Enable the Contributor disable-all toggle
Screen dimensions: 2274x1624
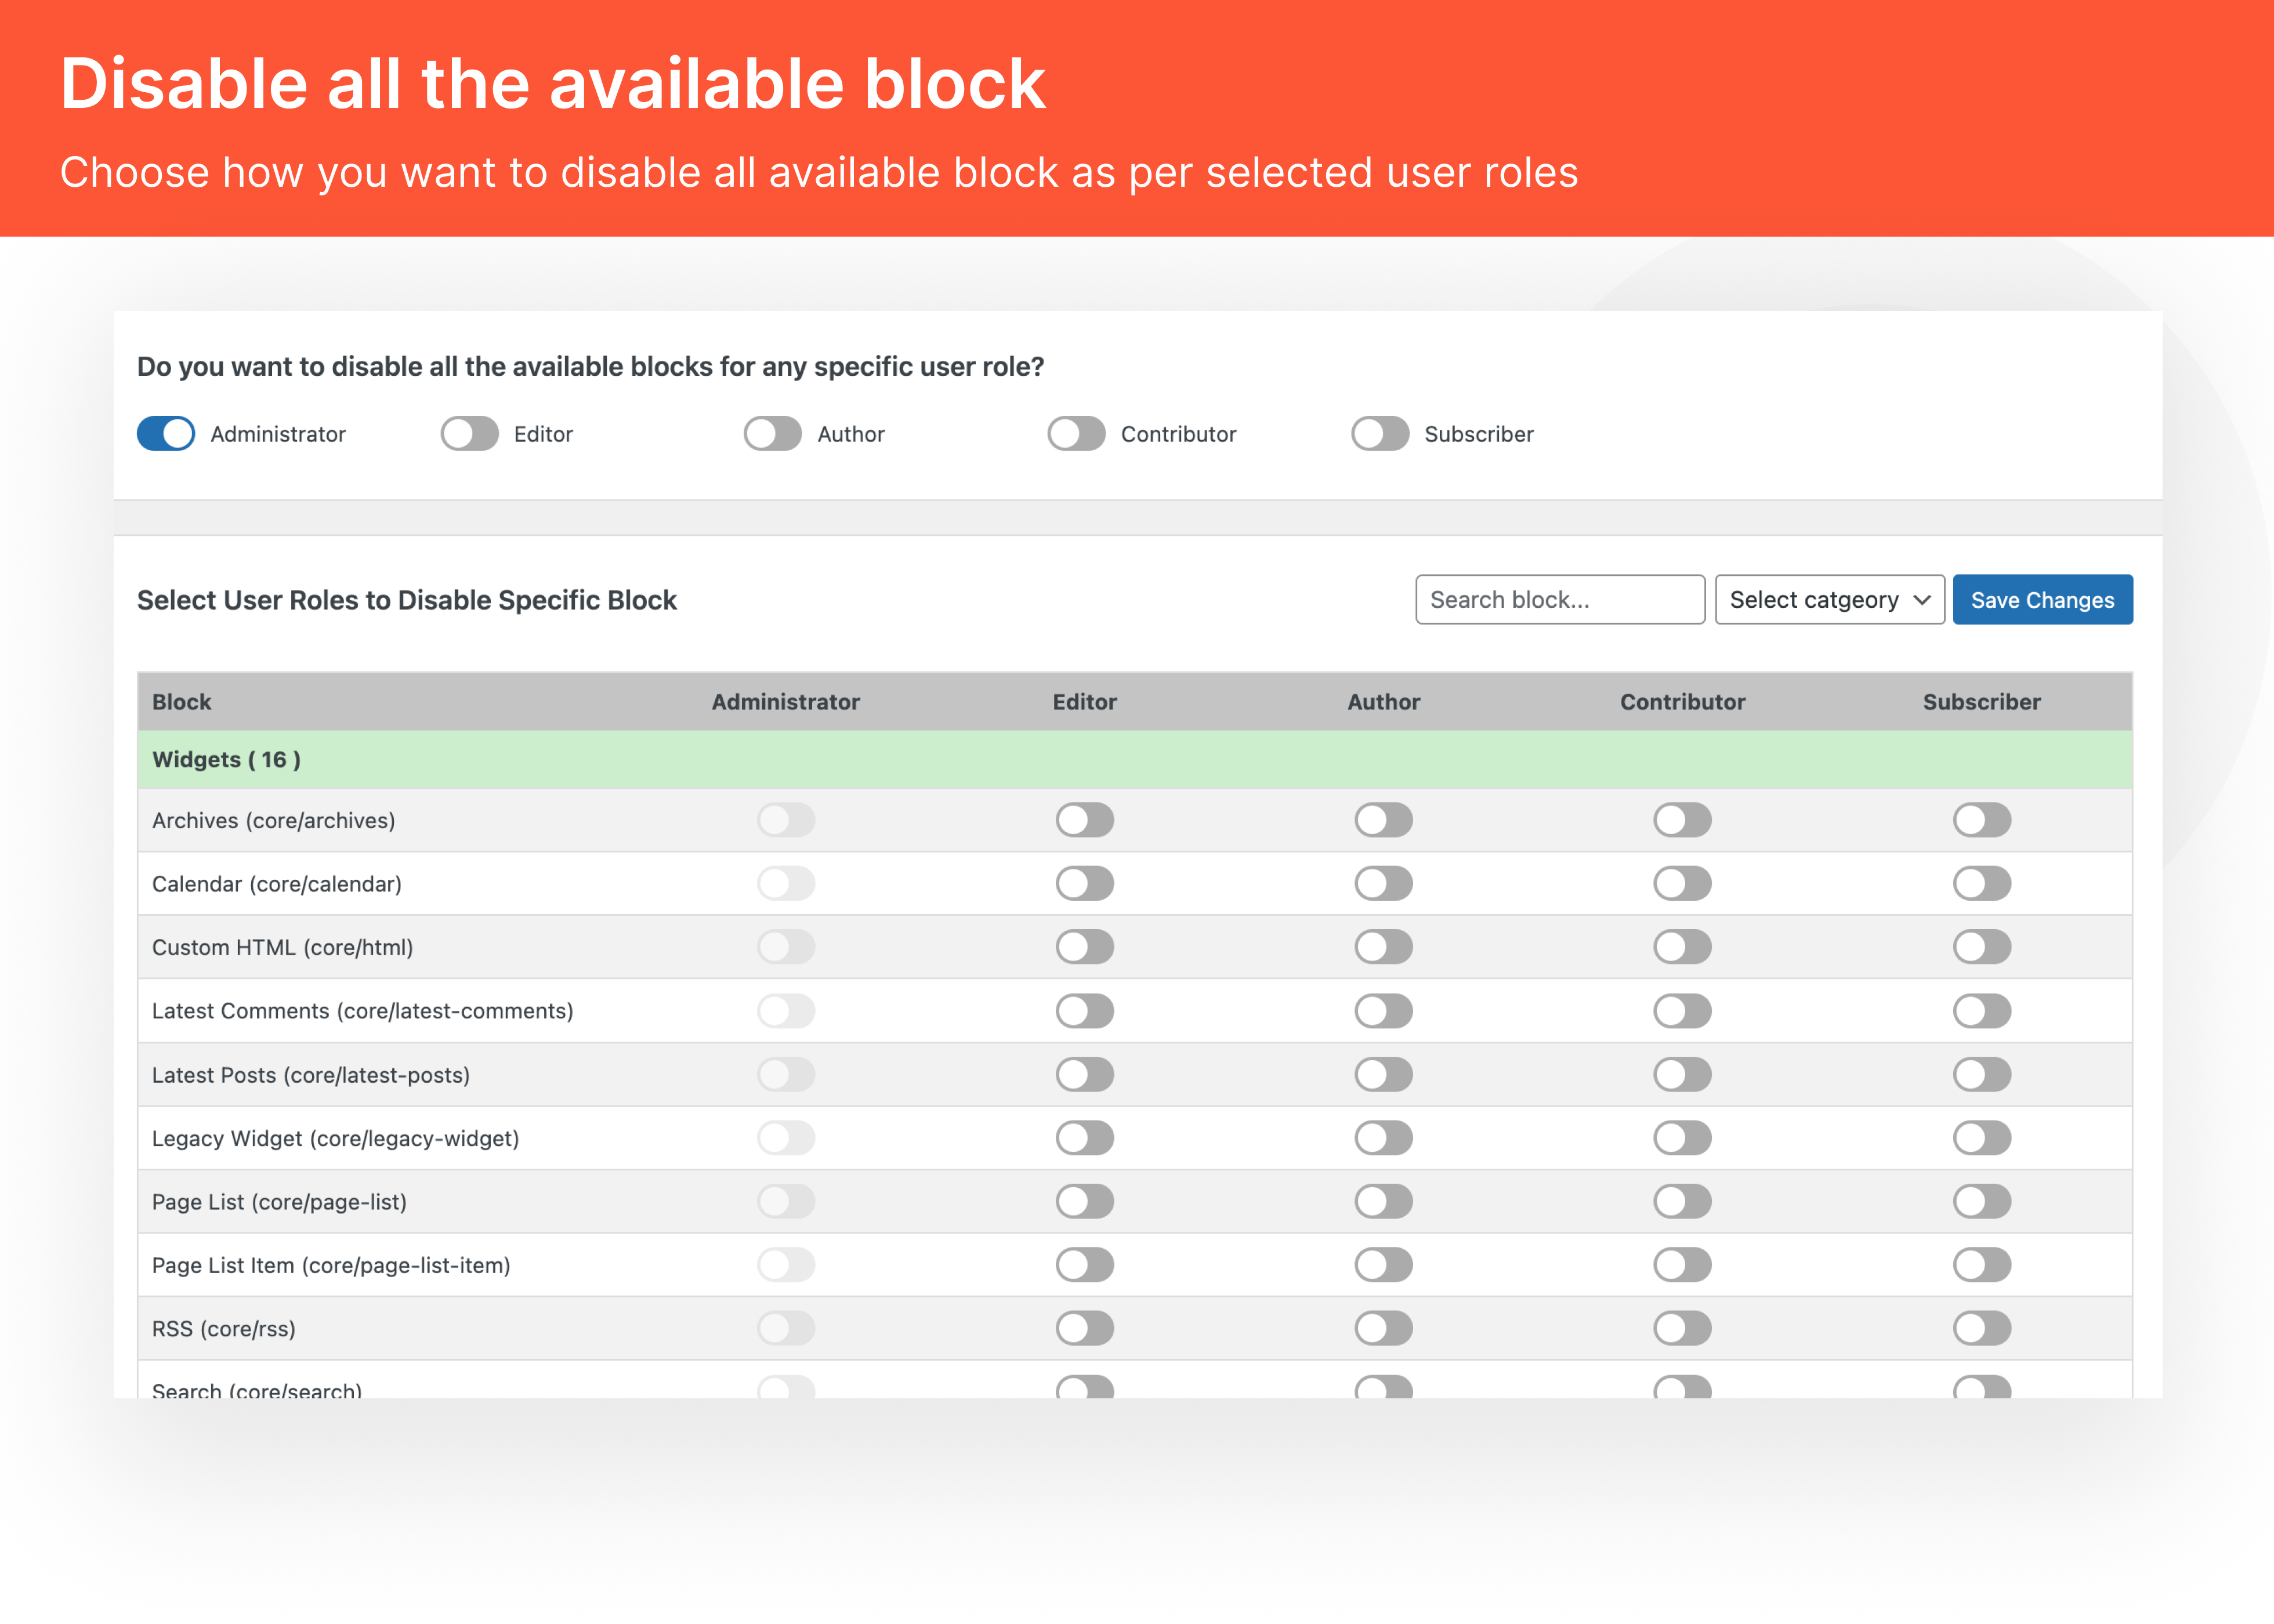pyautogui.click(x=1076, y=434)
